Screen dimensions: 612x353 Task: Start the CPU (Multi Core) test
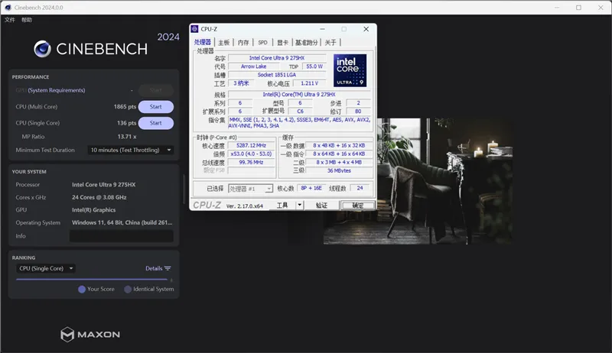155,107
